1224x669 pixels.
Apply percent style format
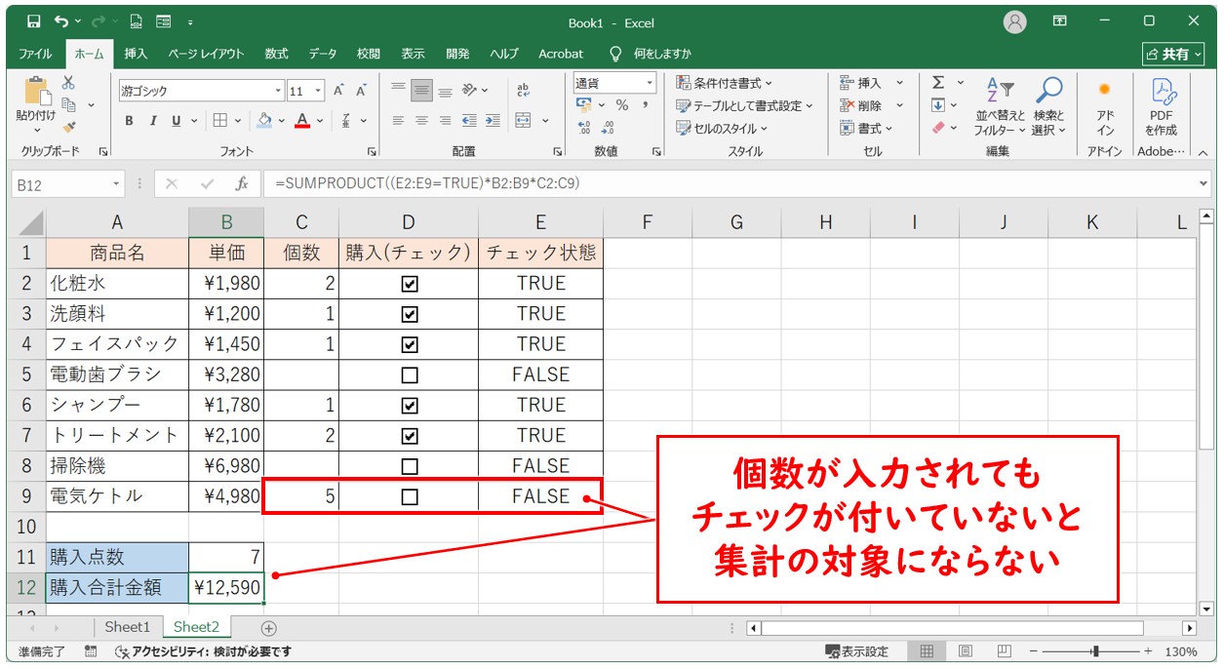click(x=622, y=105)
